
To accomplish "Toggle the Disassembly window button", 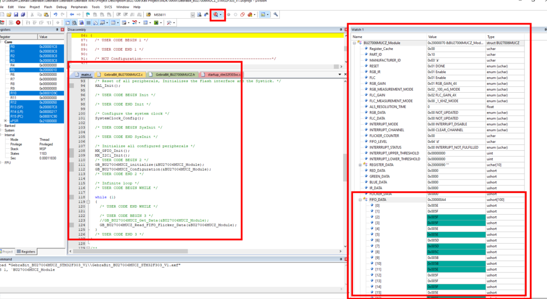I will coord(74,22).
